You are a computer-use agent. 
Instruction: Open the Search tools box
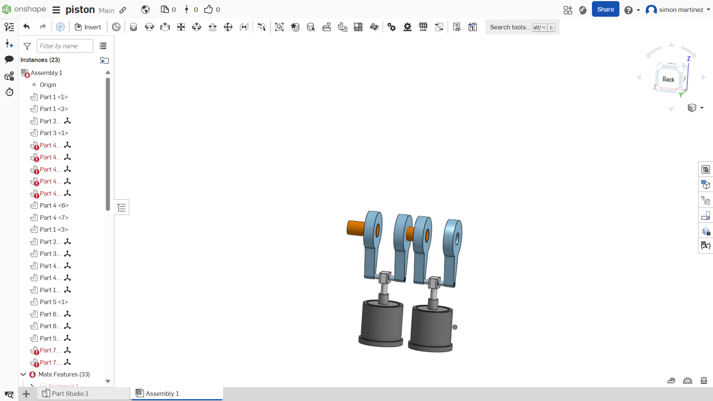(x=522, y=27)
